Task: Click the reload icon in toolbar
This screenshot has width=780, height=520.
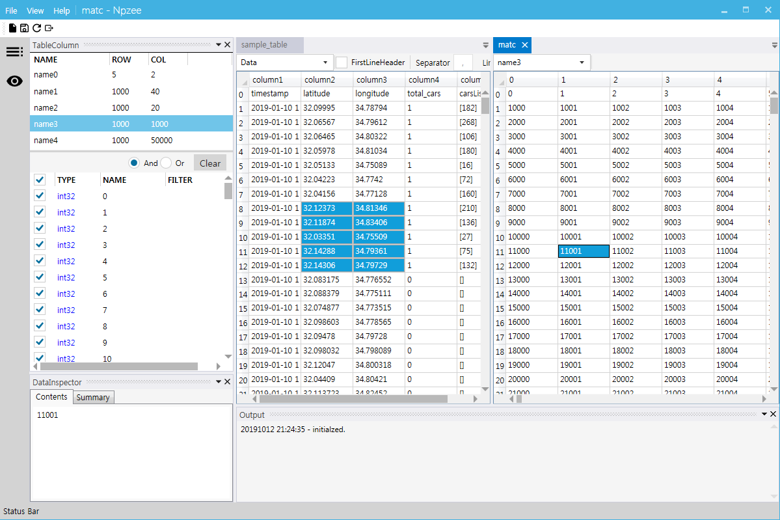Action: click(37, 28)
